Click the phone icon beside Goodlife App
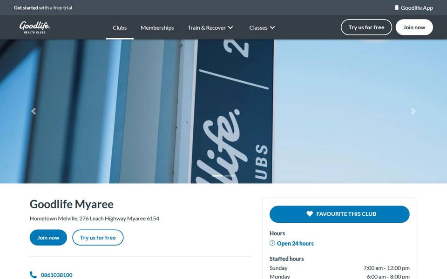Viewport: 447px width, 279px height. pos(397,8)
